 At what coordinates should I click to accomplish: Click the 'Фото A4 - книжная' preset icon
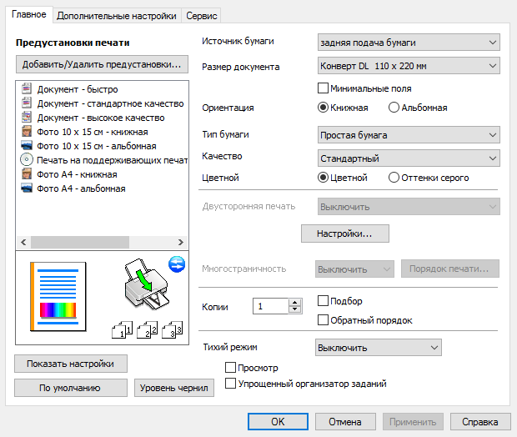coord(27,173)
